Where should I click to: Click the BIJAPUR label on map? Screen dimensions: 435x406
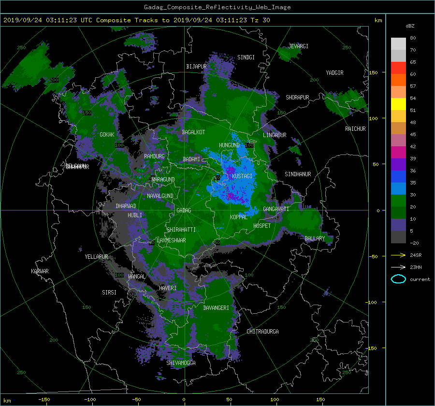click(196, 67)
